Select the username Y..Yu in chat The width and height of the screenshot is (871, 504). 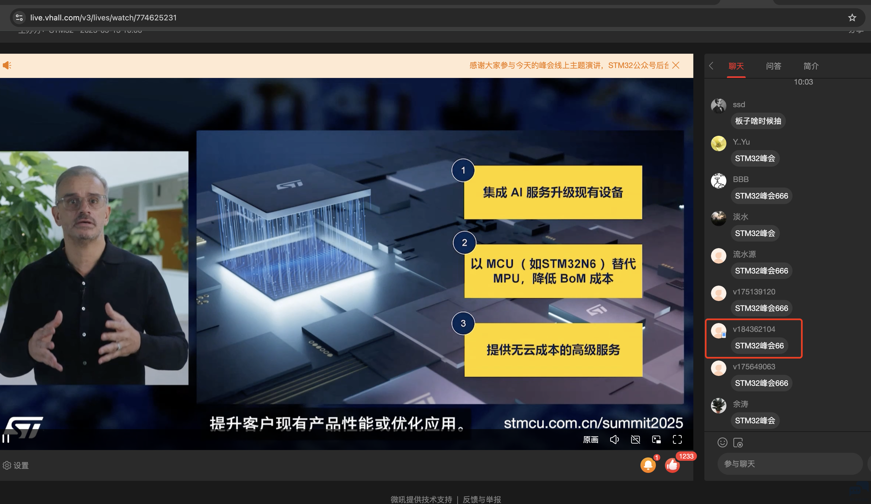741,142
